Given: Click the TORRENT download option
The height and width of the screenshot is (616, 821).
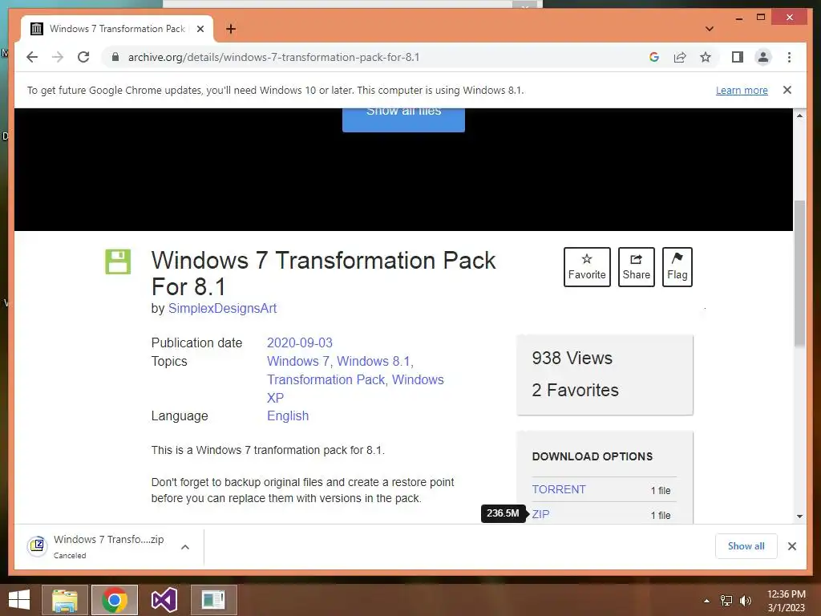Looking at the screenshot, I should click(559, 489).
